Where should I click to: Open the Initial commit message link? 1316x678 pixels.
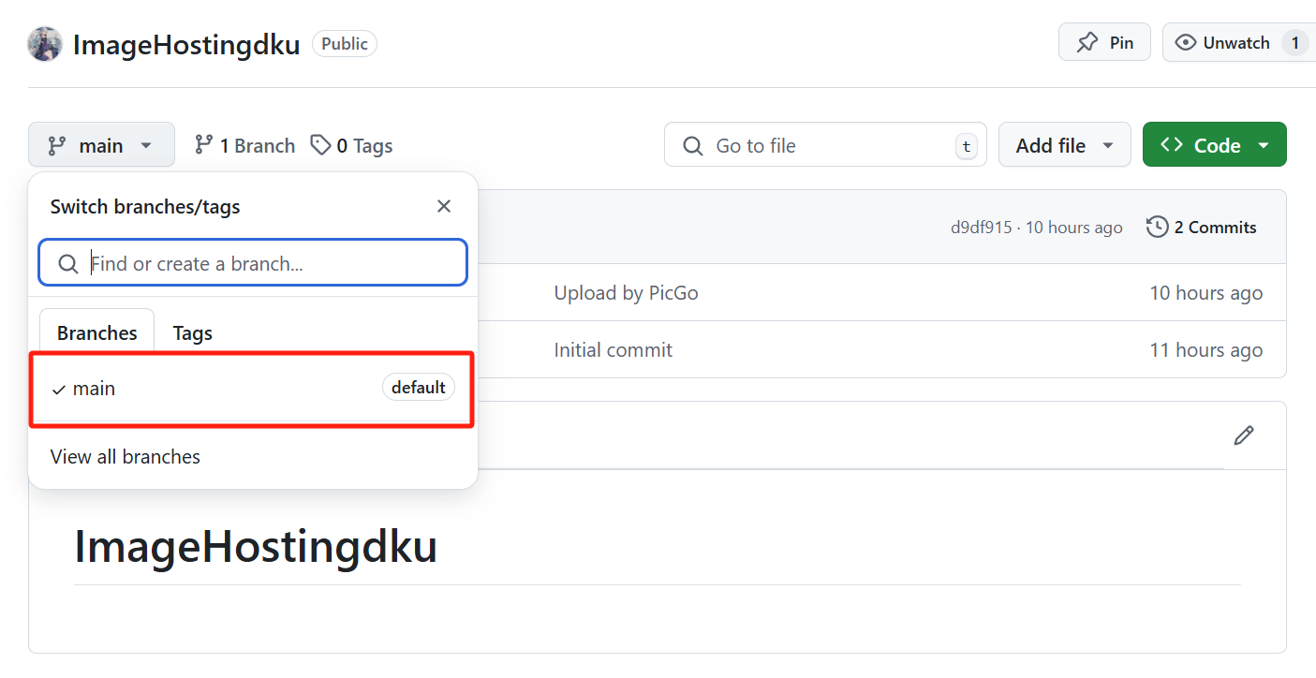point(613,350)
